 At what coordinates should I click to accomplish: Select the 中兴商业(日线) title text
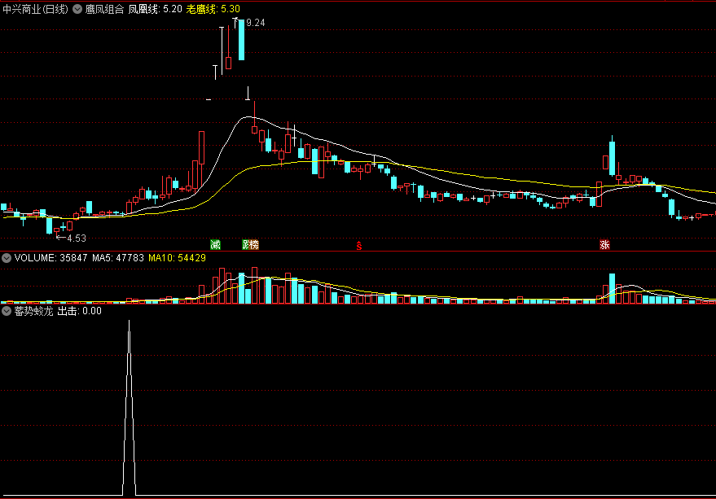(x=36, y=9)
